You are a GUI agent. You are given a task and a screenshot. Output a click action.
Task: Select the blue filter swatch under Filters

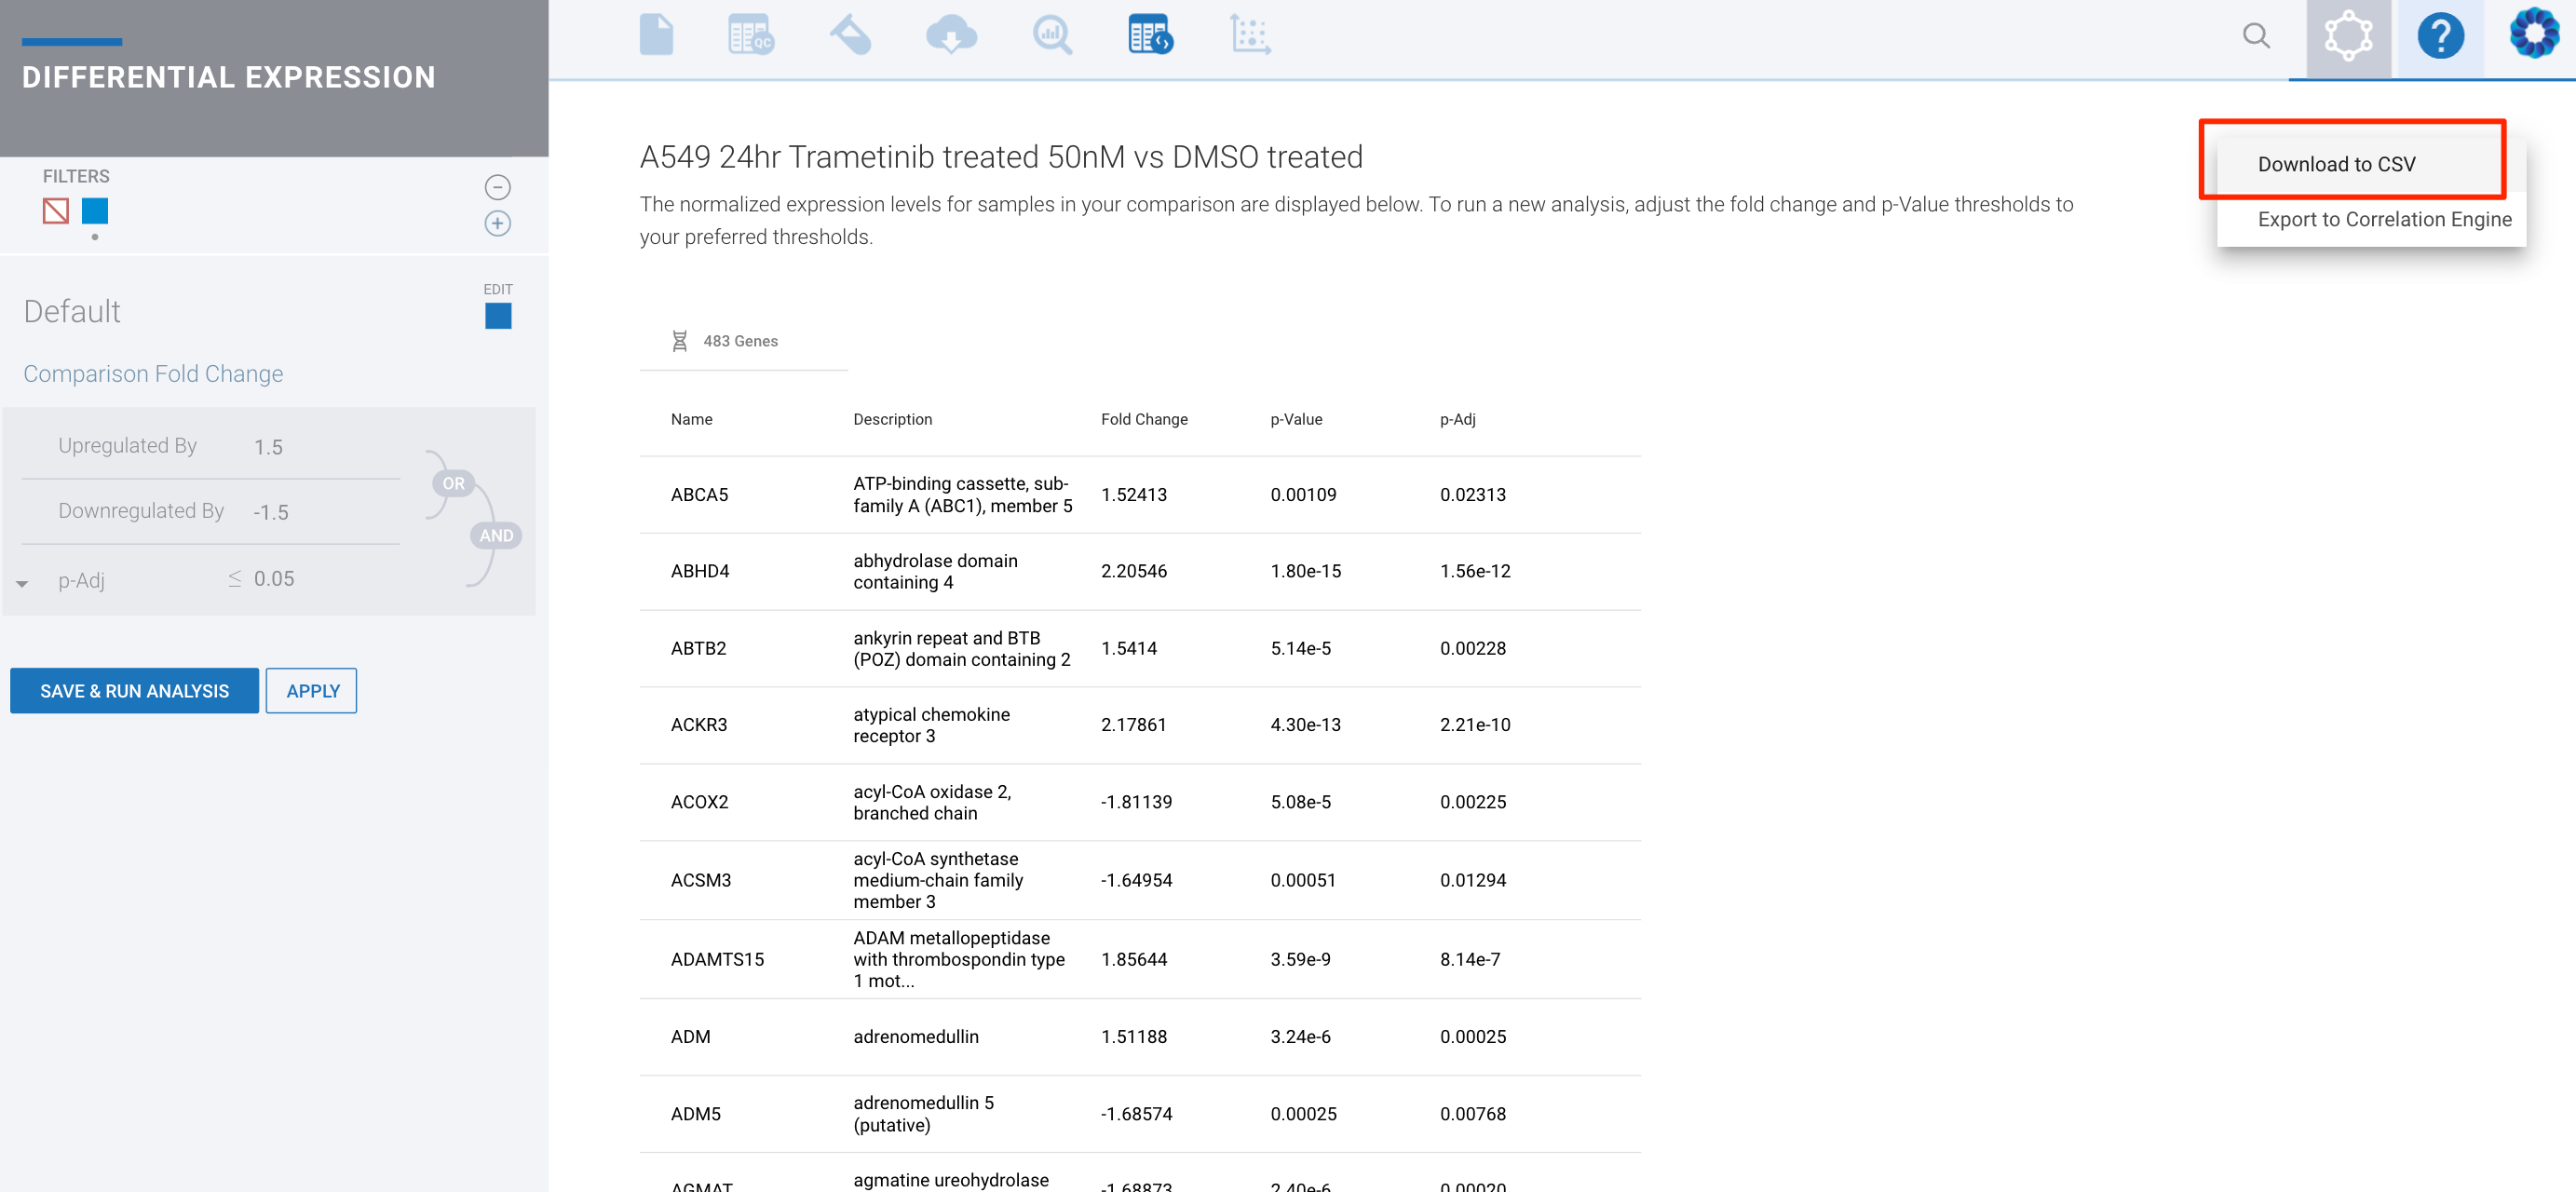point(95,211)
